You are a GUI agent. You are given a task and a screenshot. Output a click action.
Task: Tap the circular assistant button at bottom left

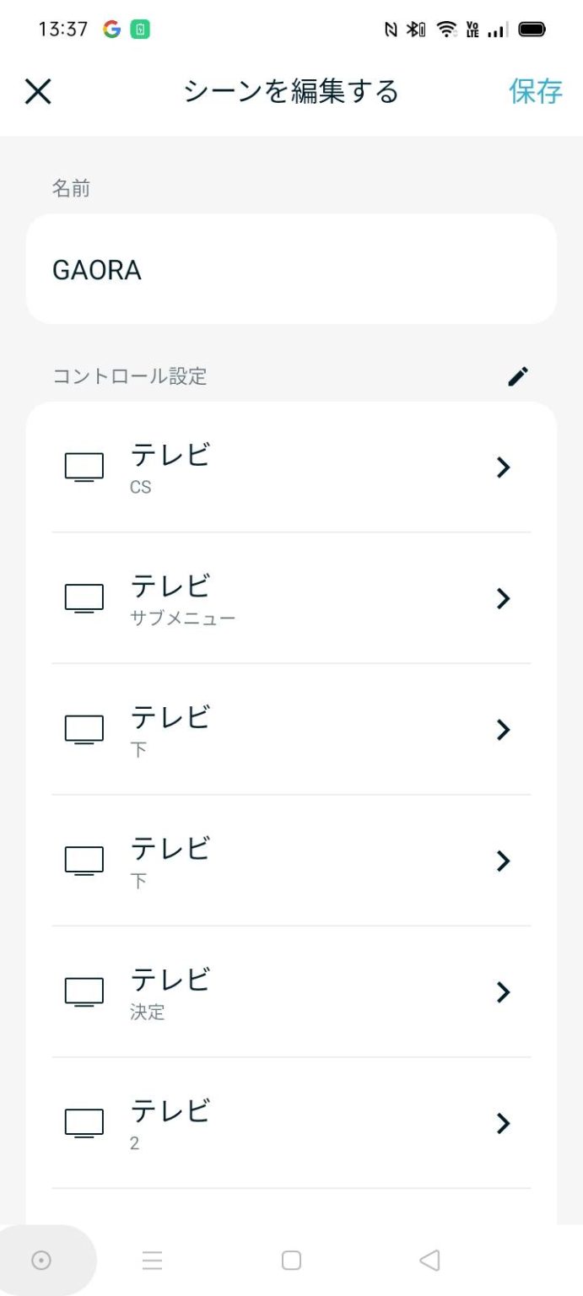41,1261
